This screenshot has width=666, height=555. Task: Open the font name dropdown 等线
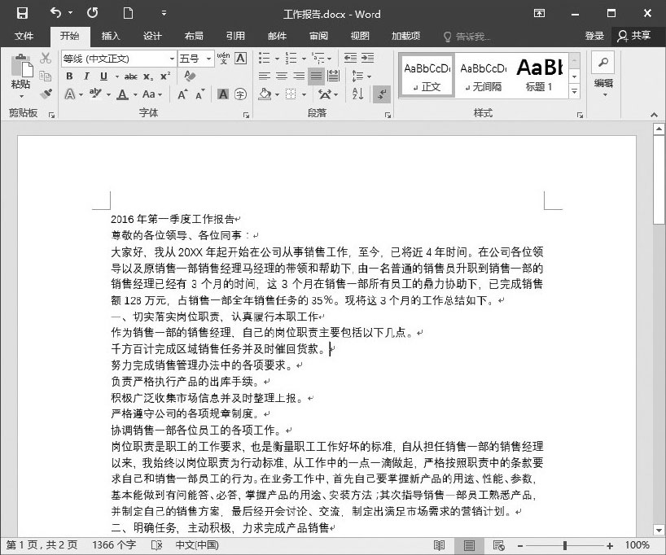[x=172, y=59]
